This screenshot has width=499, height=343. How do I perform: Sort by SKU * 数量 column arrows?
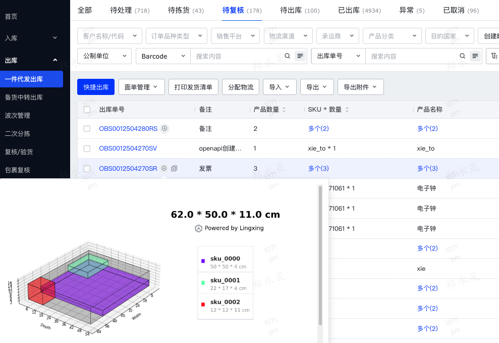click(347, 110)
